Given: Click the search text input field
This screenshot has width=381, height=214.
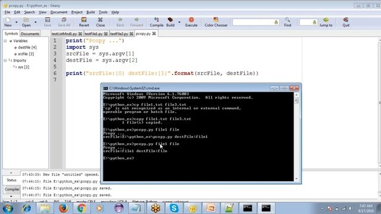Looking at the screenshot, I should tap(256, 22).
